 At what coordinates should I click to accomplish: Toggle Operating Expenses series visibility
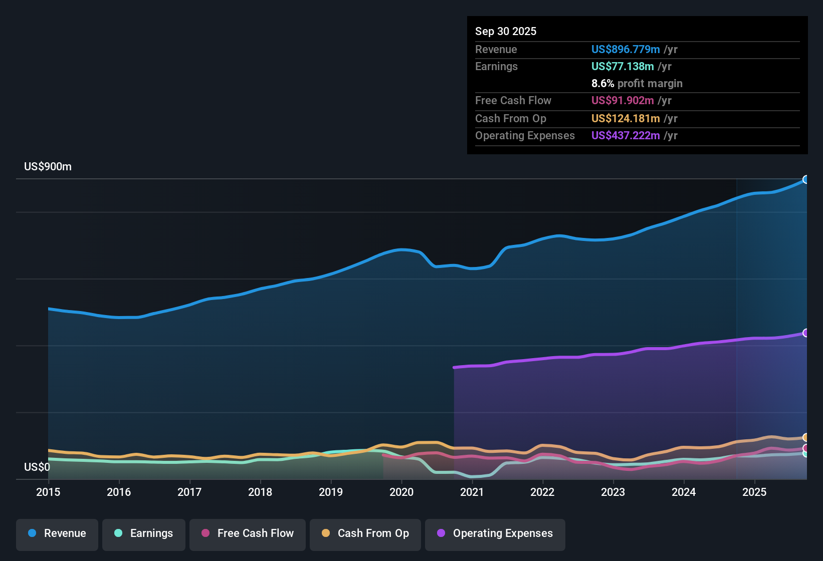pos(495,533)
